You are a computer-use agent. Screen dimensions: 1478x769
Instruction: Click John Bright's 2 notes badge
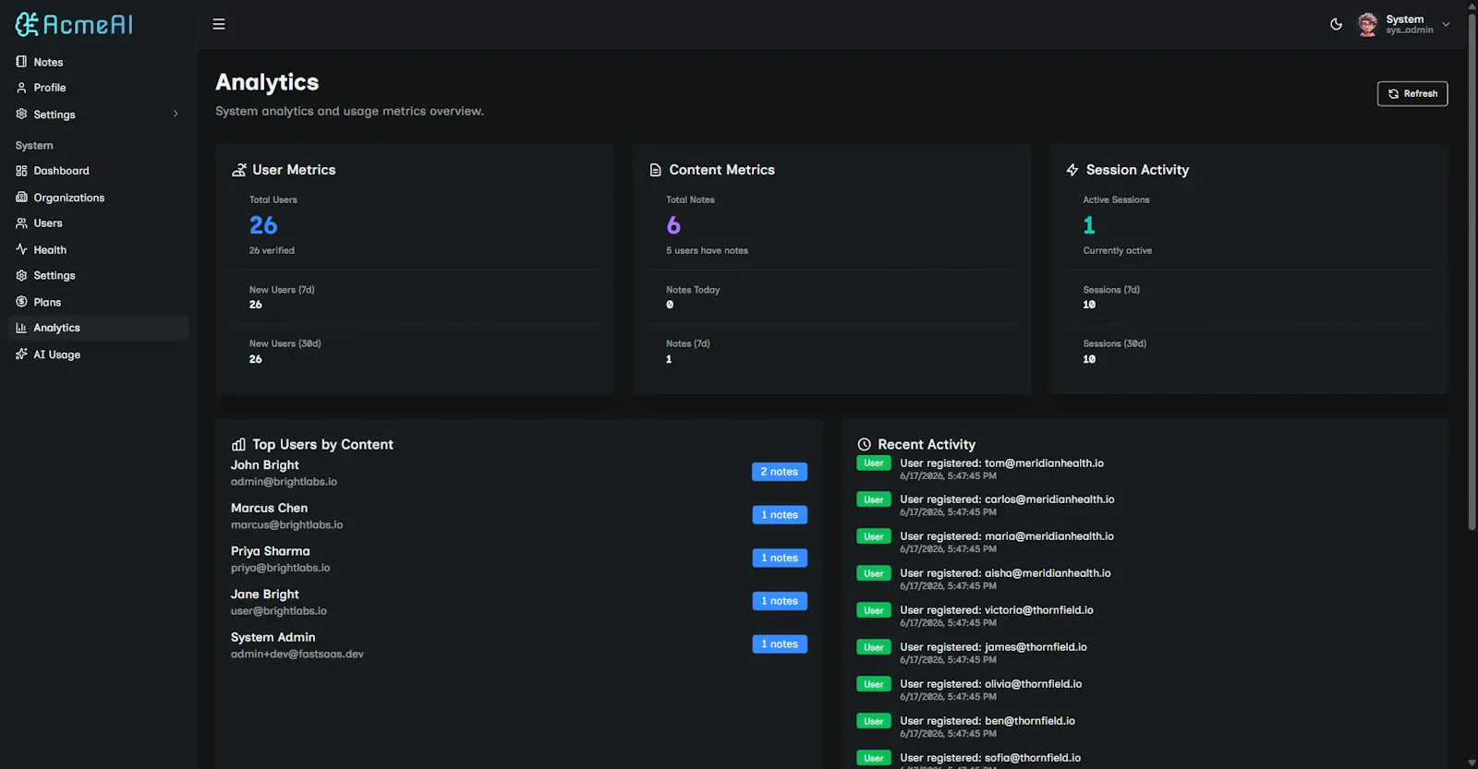[x=780, y=472]
